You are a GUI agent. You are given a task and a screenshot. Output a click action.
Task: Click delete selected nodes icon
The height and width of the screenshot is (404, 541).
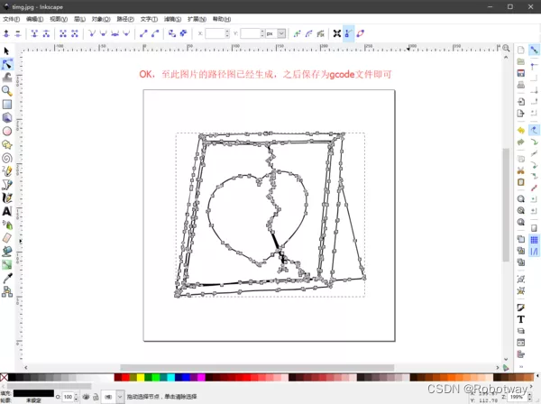click(x=18, y=33)
